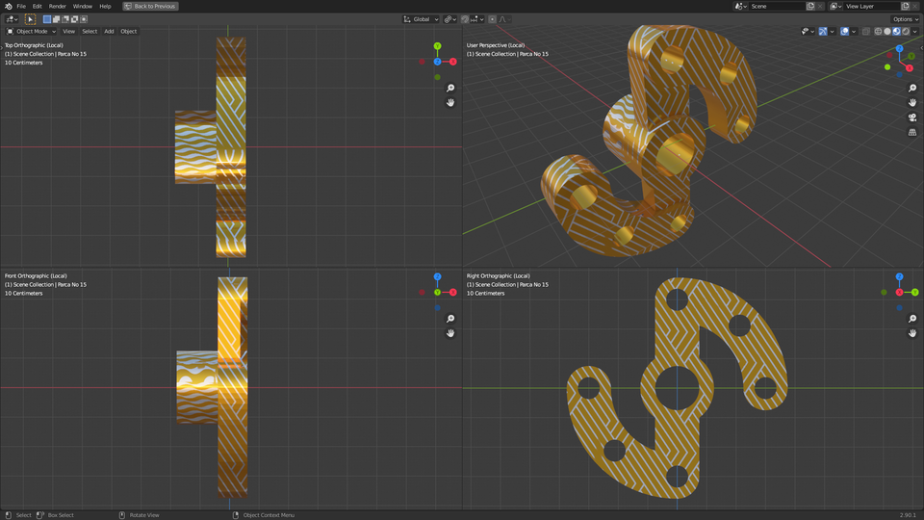
Task: Click pan hand icon in Right Orthographic view
Action: pos(912,333)
